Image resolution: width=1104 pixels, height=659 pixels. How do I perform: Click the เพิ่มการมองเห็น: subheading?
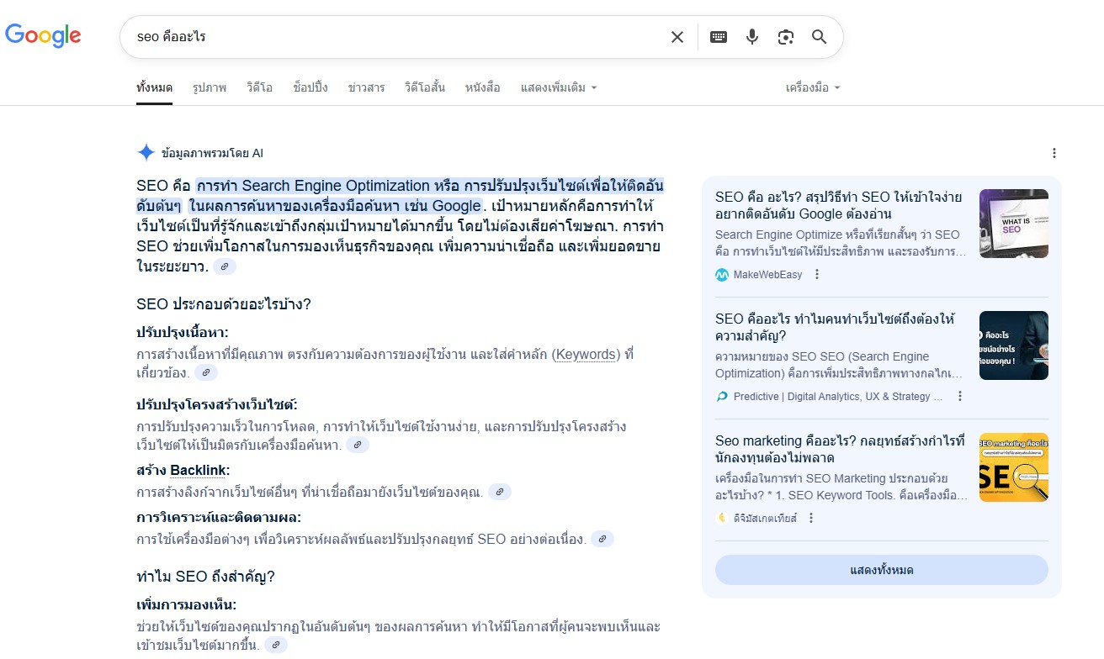(x=187, y=605)
